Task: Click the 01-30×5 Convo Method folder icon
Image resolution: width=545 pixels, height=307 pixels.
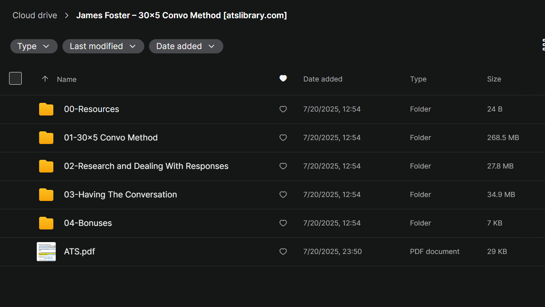Action: point(46,138)
